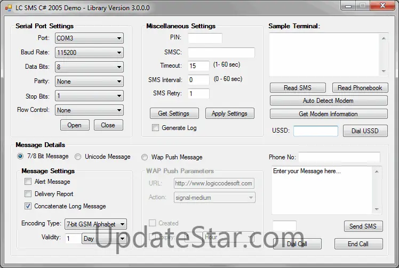Click Sample Terminal scrollbar up arrow
The image size is (399, 268).
point(384,38)
